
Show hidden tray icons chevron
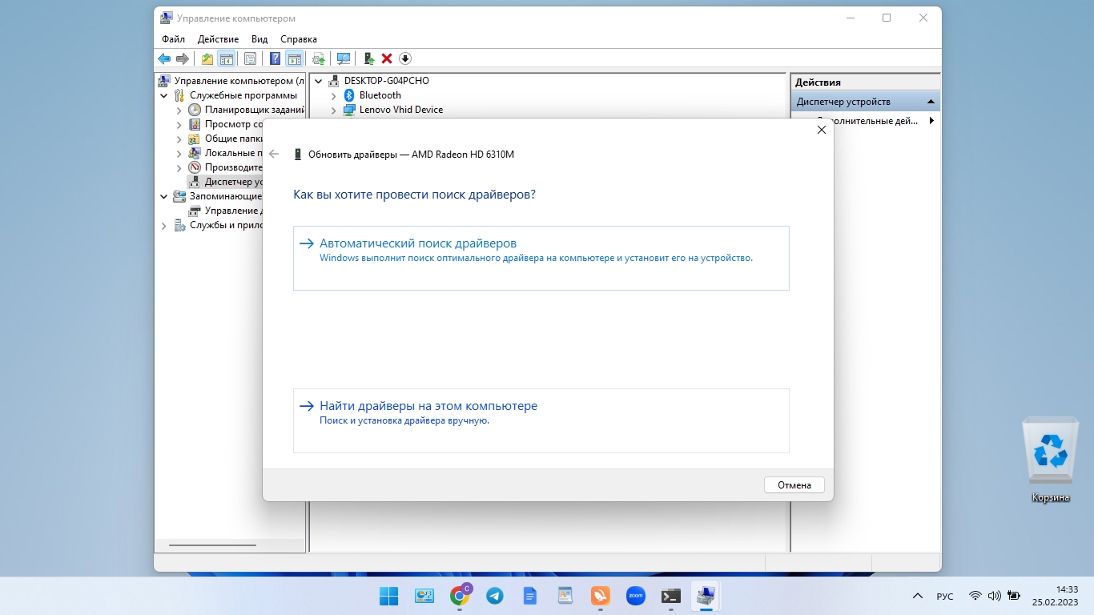[x=917, y=596]
